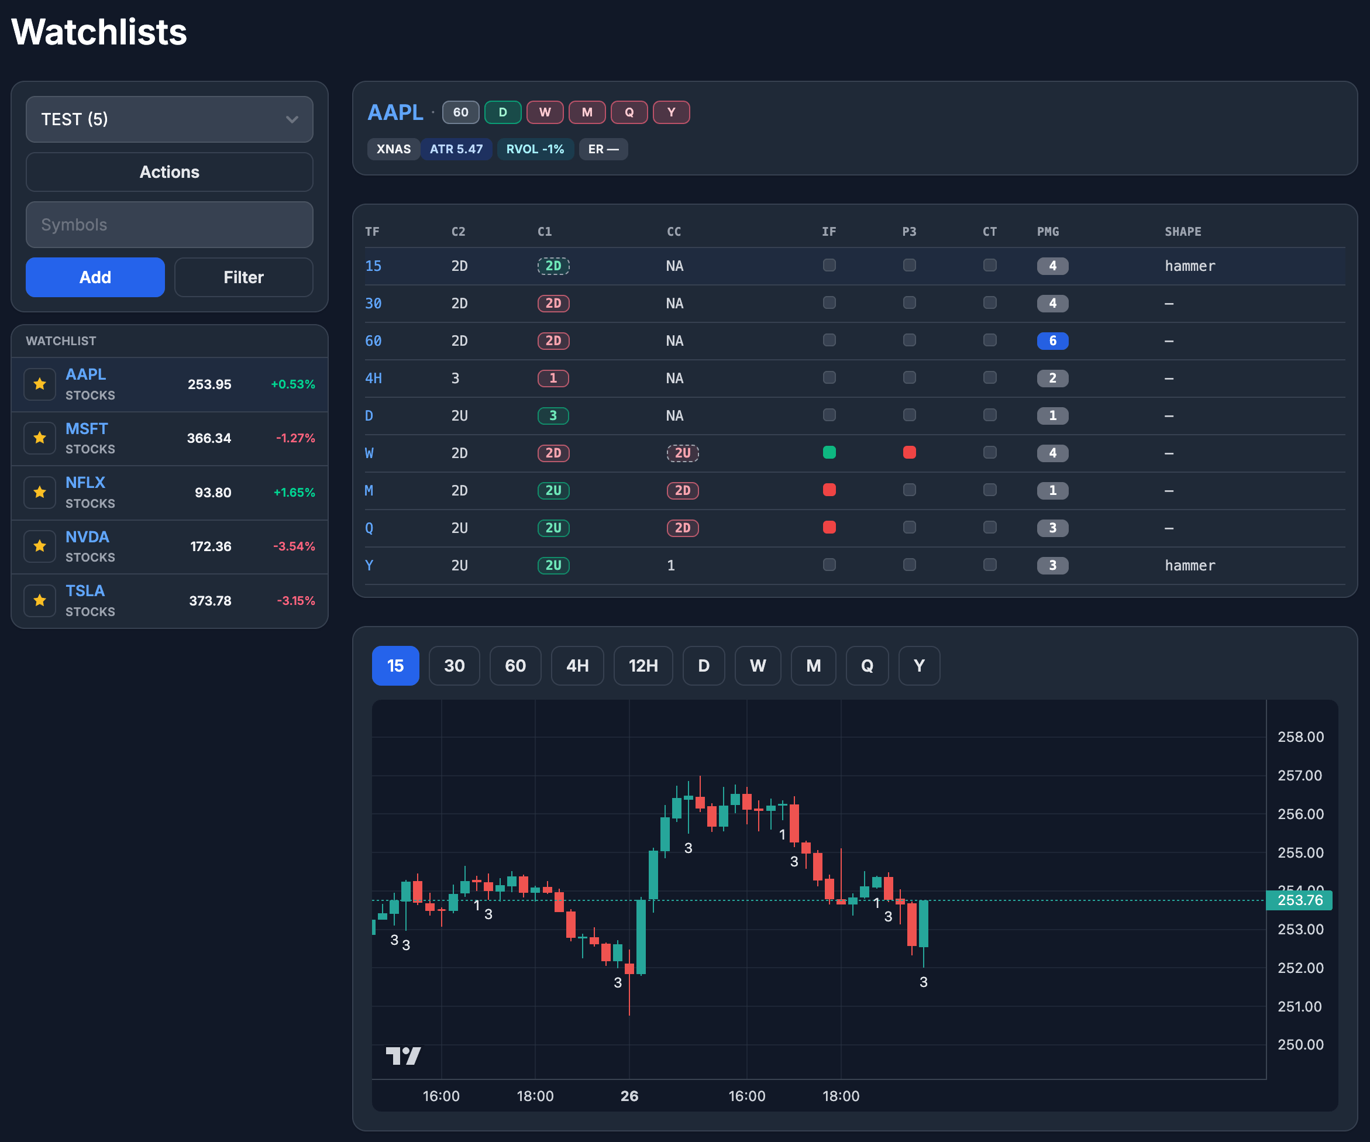Open the TEST (5) watchlist dropdown
This screenshot has width=1370, height=1142.
coord(169,119)
